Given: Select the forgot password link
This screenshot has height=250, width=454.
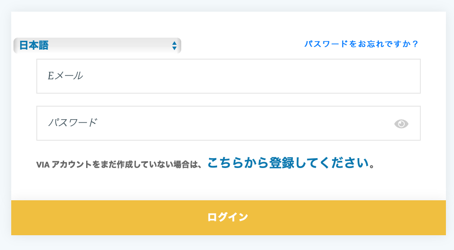Looking at the screenshot, I should pyautogui.click(x=361, y=44).
